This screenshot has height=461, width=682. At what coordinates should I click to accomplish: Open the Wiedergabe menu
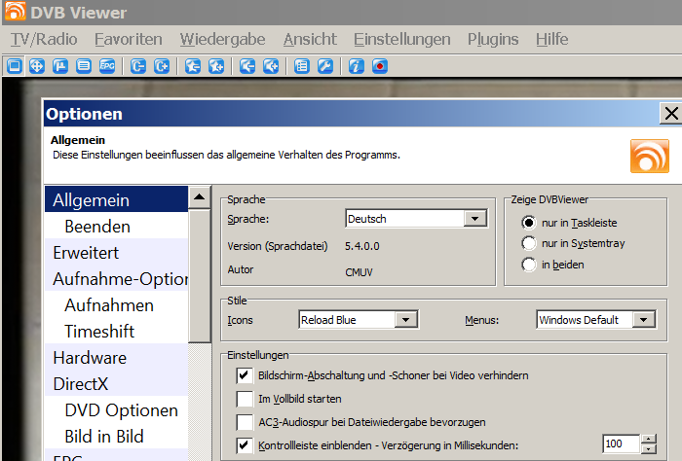223,40
